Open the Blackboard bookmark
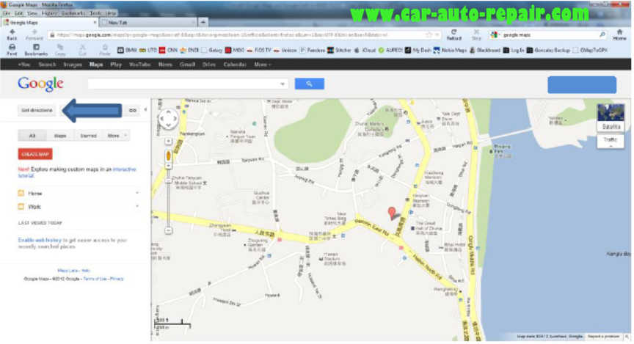The height and width of the screenshot is (344, 634). pyautogui.click(x=485, y=50)
